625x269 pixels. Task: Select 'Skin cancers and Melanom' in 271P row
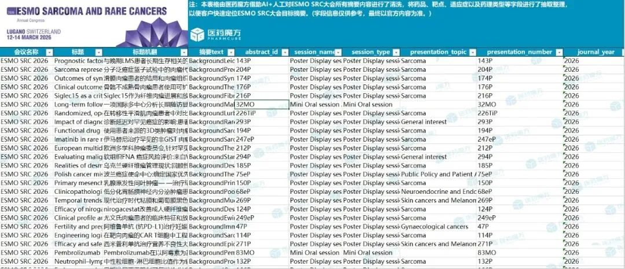438,244
